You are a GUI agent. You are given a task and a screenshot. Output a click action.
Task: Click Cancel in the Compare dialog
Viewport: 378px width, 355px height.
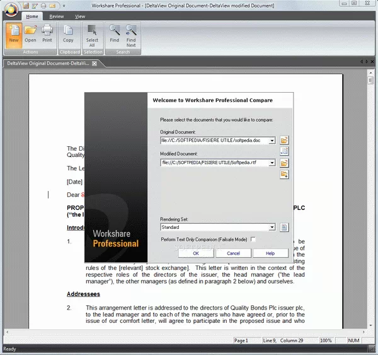point(233,253)
